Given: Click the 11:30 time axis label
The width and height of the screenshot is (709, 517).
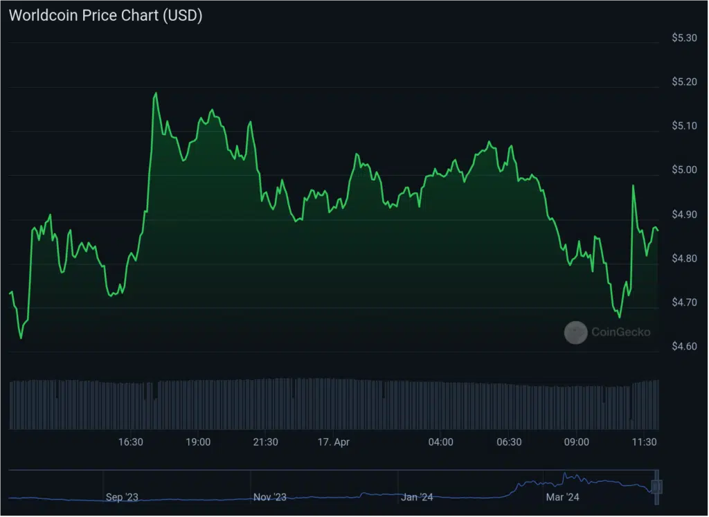Looking at the screenshot, I should point(644,441).
